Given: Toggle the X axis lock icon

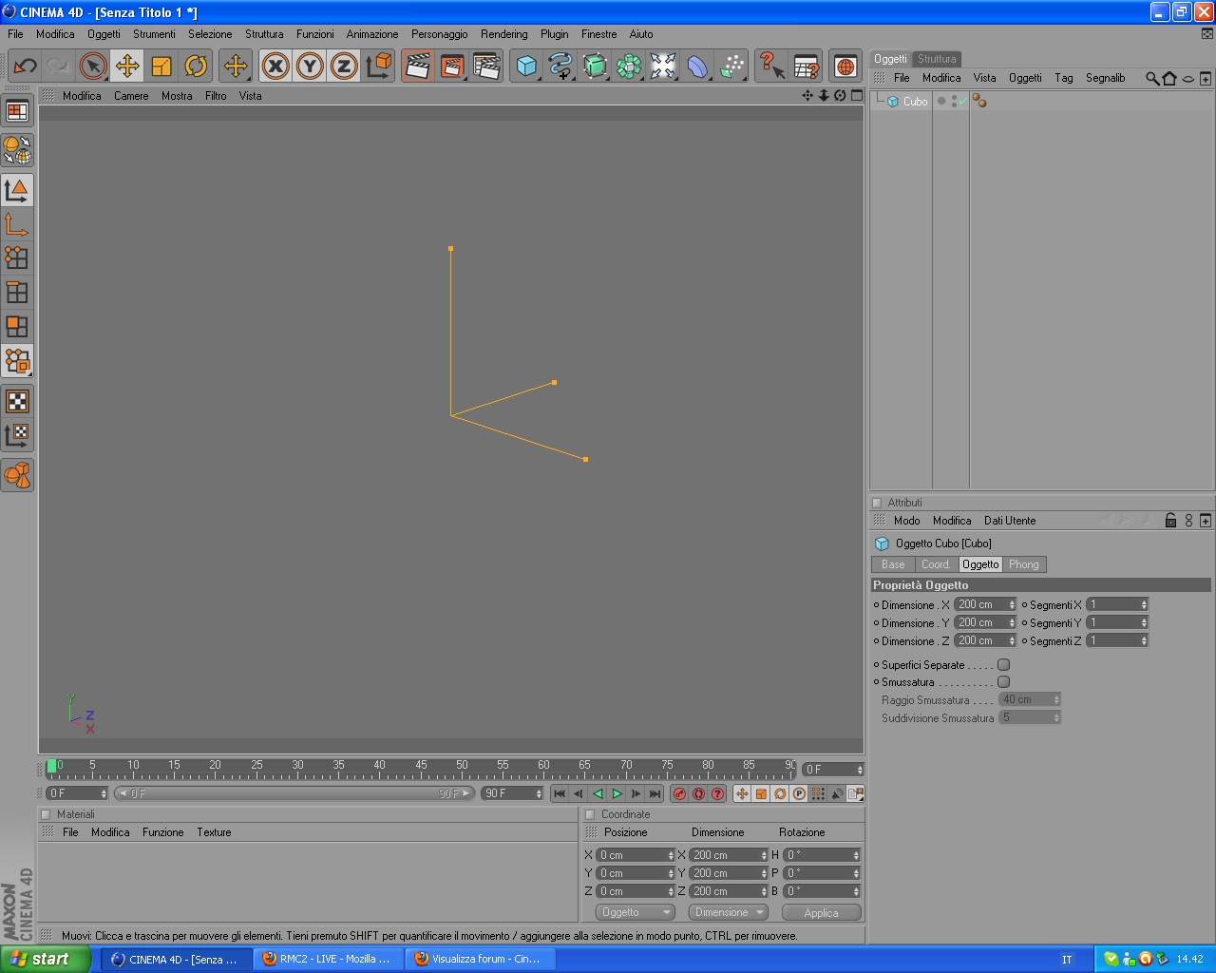Looking at the screenshot, I should tap(275, 66).
